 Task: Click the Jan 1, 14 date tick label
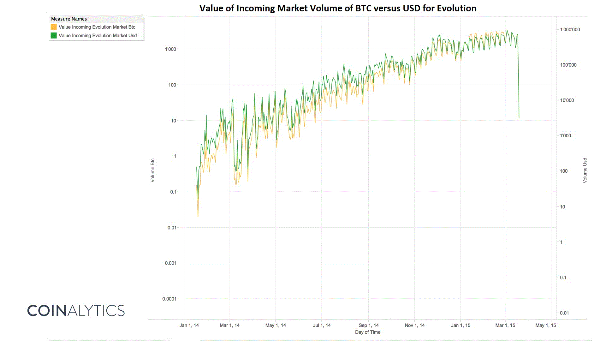coord(189,325)
